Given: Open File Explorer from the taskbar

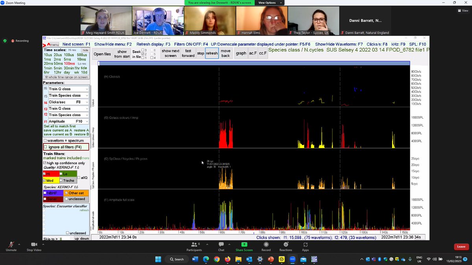Looking at the screenshot, I should click(238, 259).
